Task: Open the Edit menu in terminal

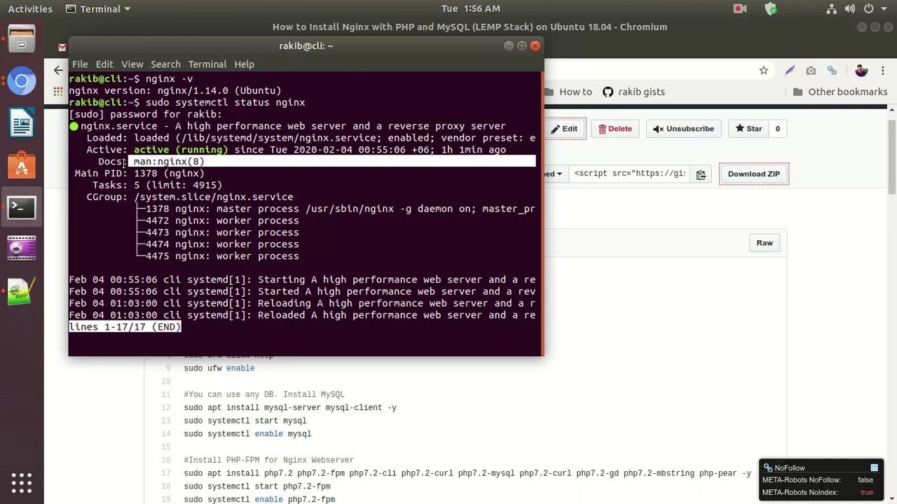Action: 104,64
